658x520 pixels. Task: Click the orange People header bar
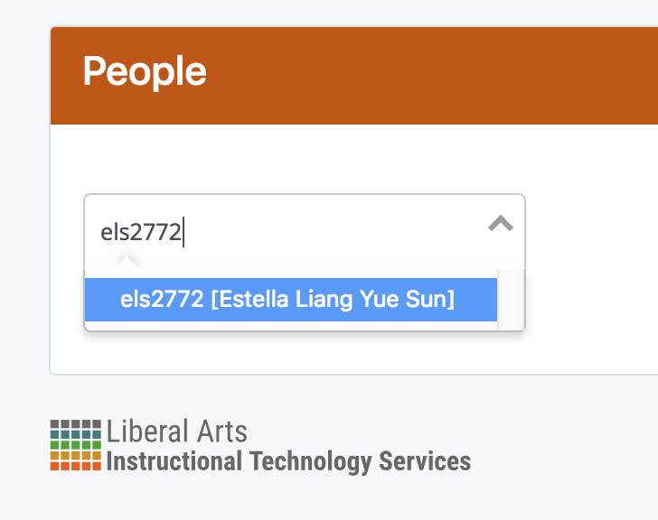coord(354,76)
